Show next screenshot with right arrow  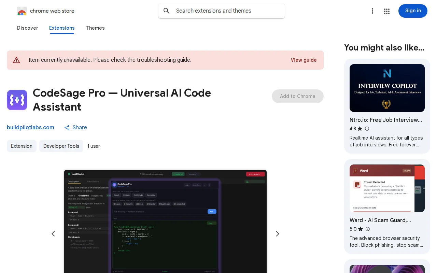[x=278, y=234]
